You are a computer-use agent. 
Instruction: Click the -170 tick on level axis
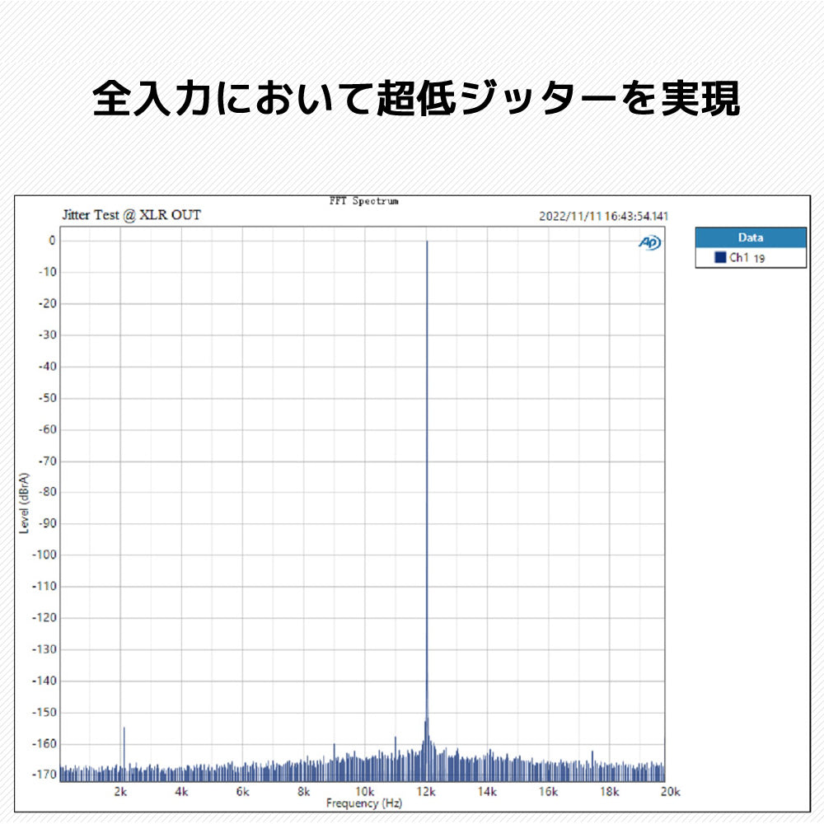(x=43, y=775)
